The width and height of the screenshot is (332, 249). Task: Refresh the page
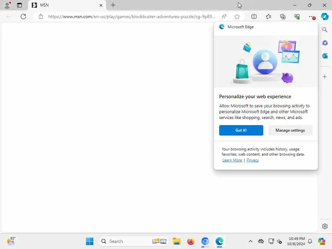pyautogui.click(x=23, y=17)
